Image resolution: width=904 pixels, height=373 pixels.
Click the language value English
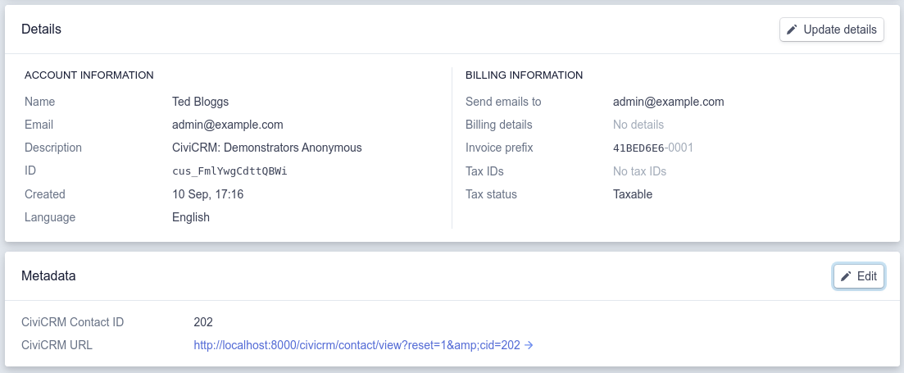[x=190, y=217]
